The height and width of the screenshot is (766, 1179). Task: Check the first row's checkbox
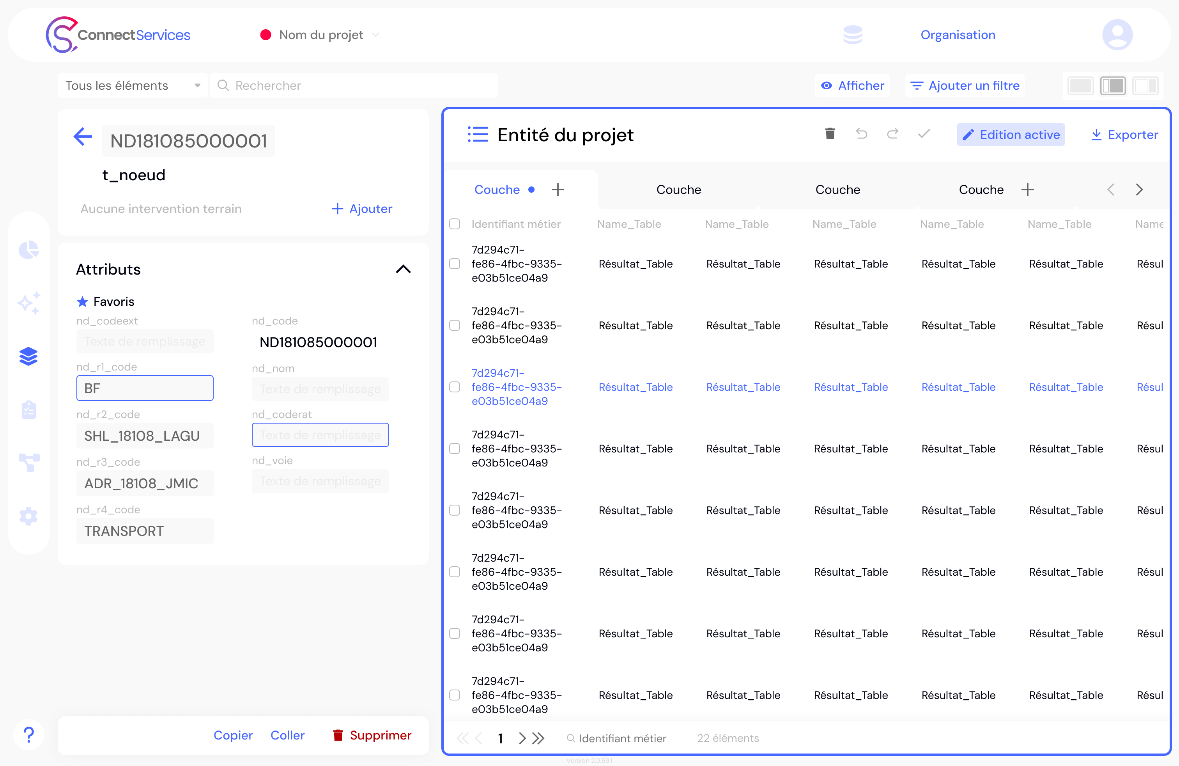455,264
